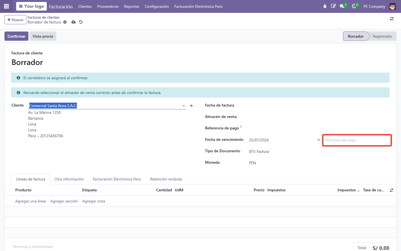Open the conversations chat icon
This screenshot has width=401, height=251.
click(342, 6)
